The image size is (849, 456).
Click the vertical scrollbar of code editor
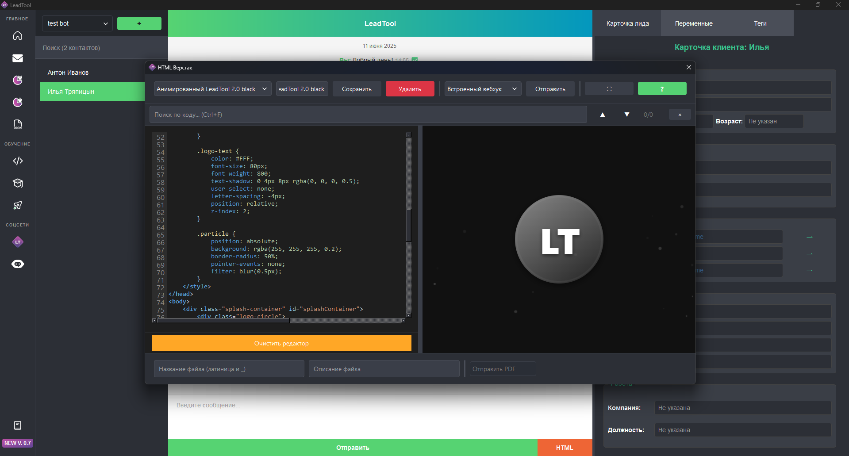pos(409,225)
